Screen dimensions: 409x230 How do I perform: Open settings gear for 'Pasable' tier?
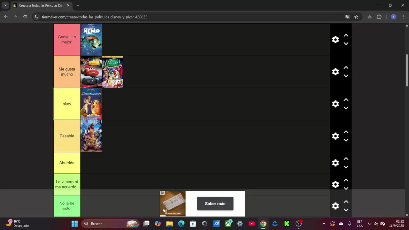(336, 136)
